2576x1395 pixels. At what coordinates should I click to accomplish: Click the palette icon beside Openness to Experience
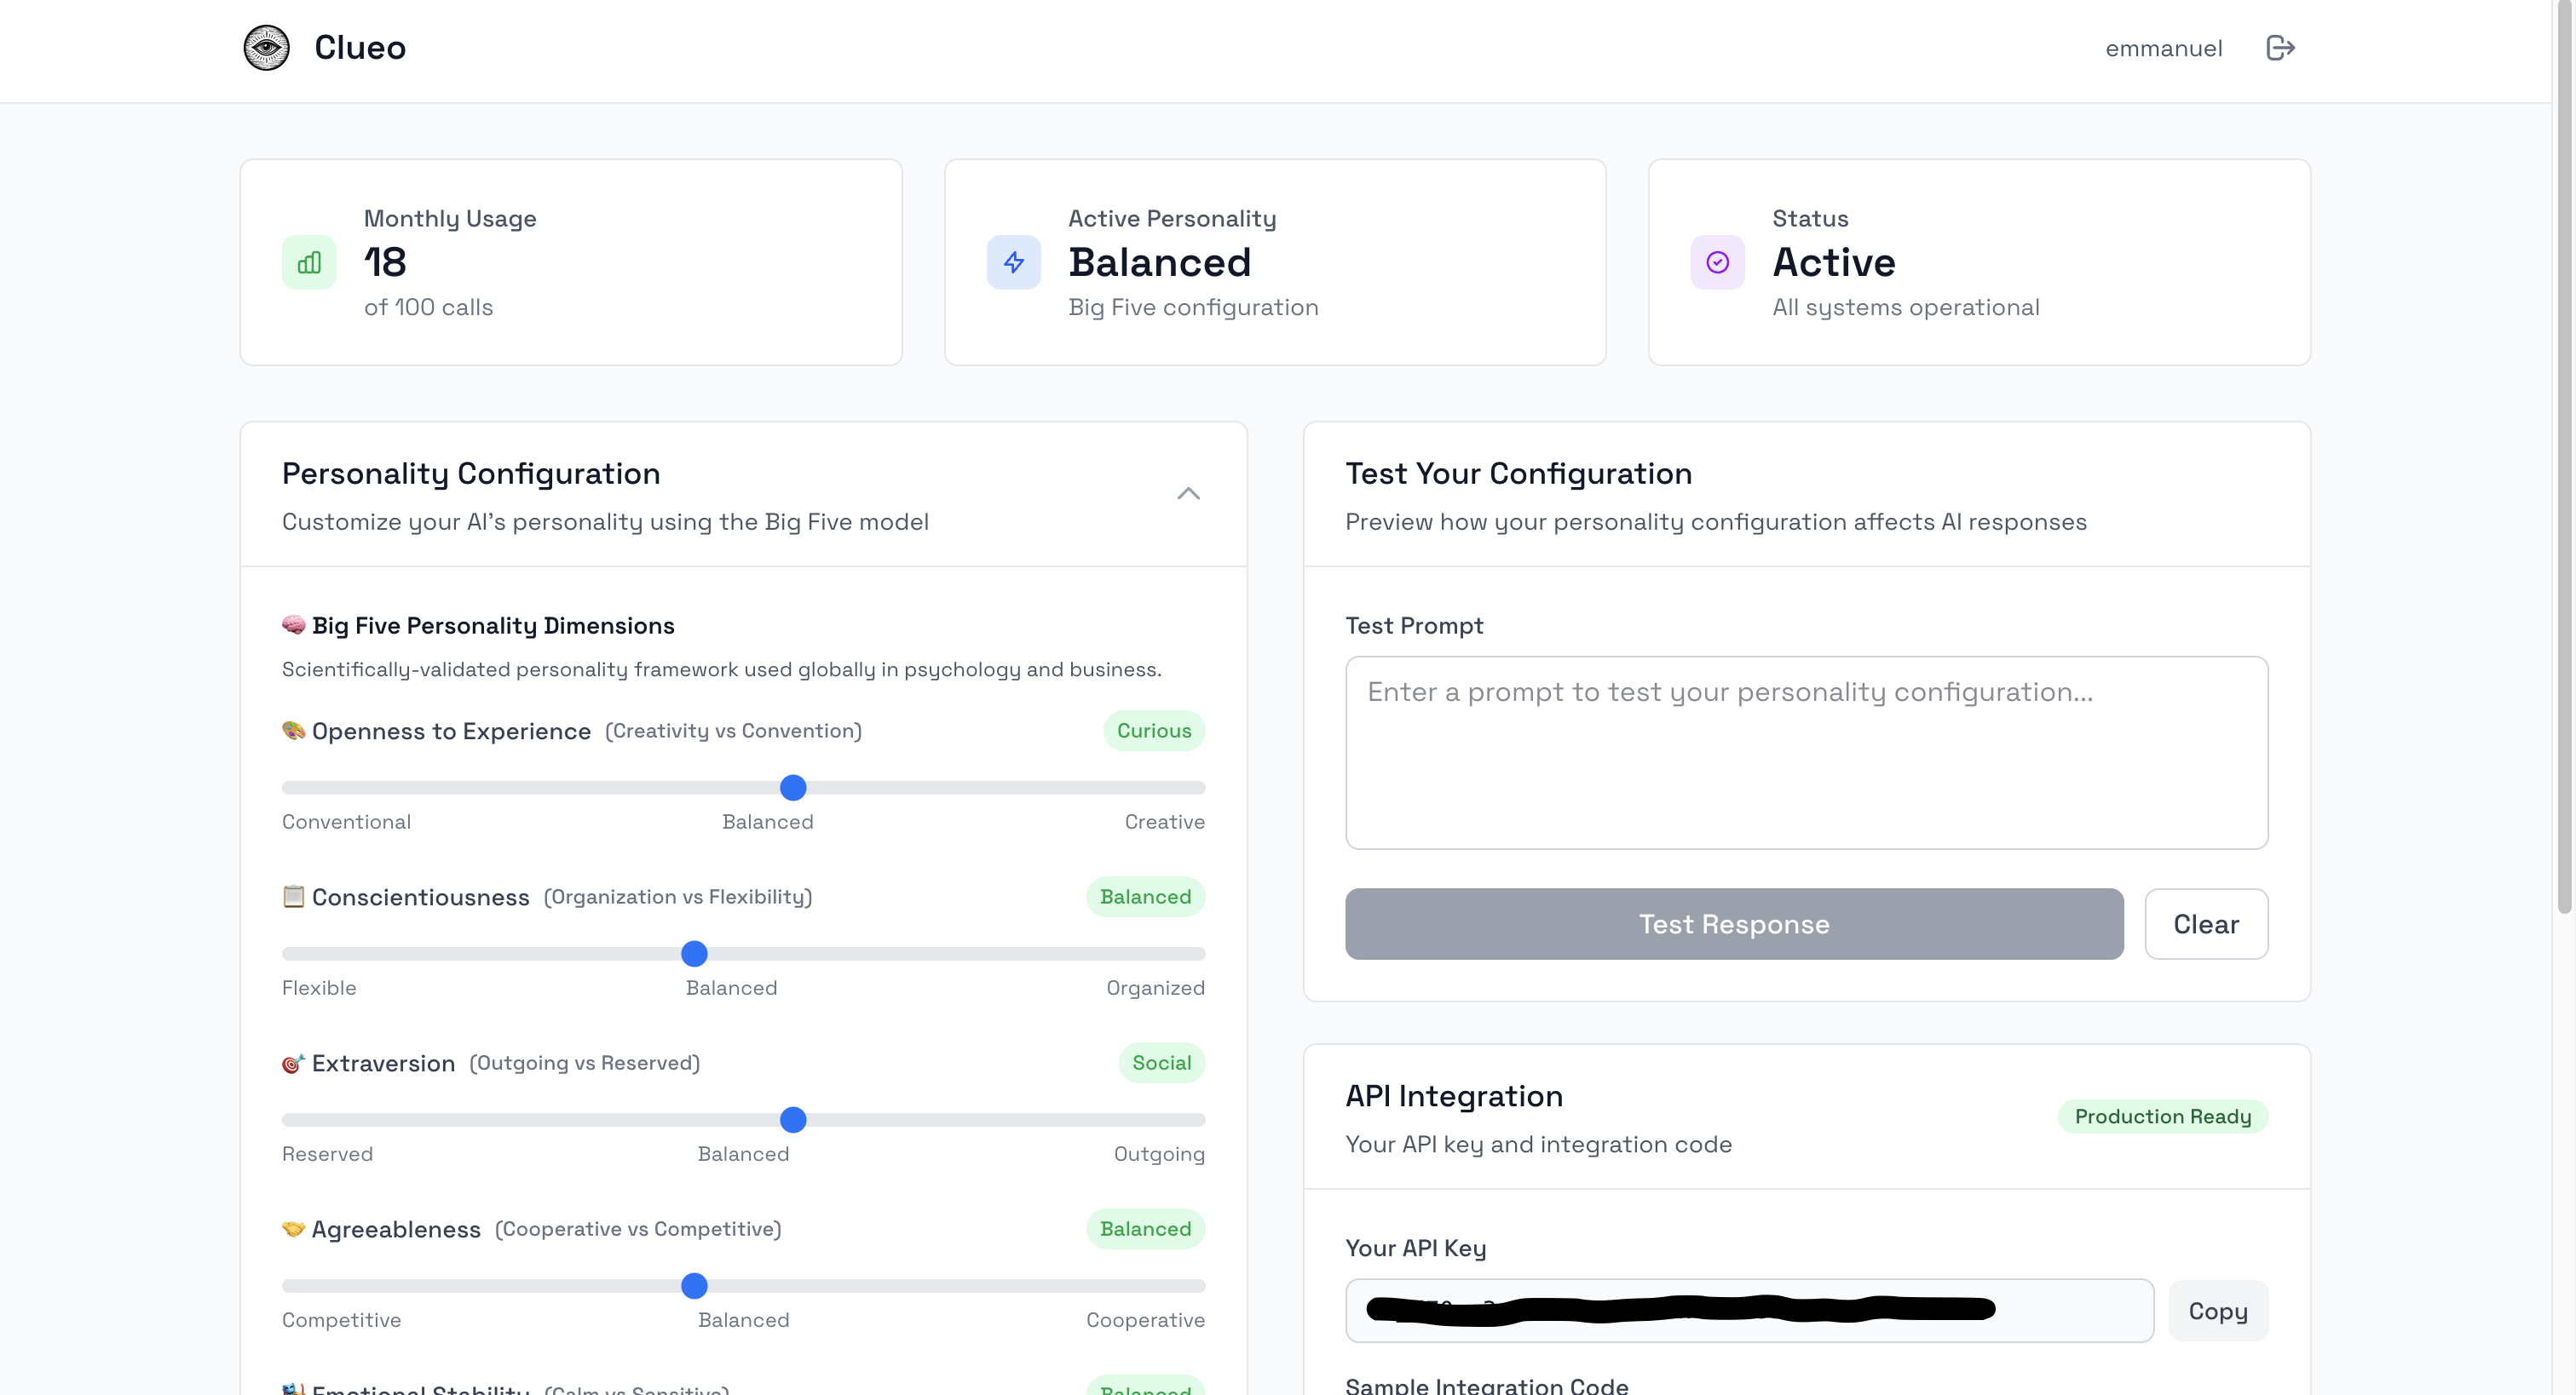[293, 731]
